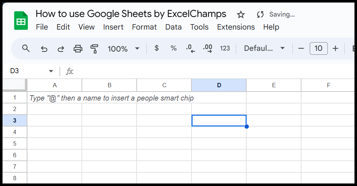Click the Google Sheets home logo
This screenshot has width=357, height=186.
21,21
